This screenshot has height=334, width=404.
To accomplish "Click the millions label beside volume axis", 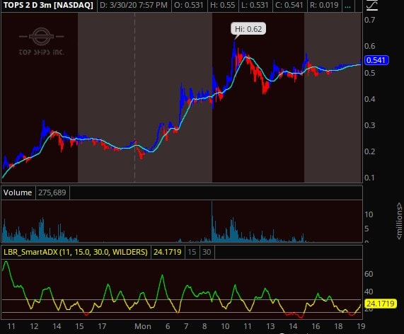I will click(399, 221).
